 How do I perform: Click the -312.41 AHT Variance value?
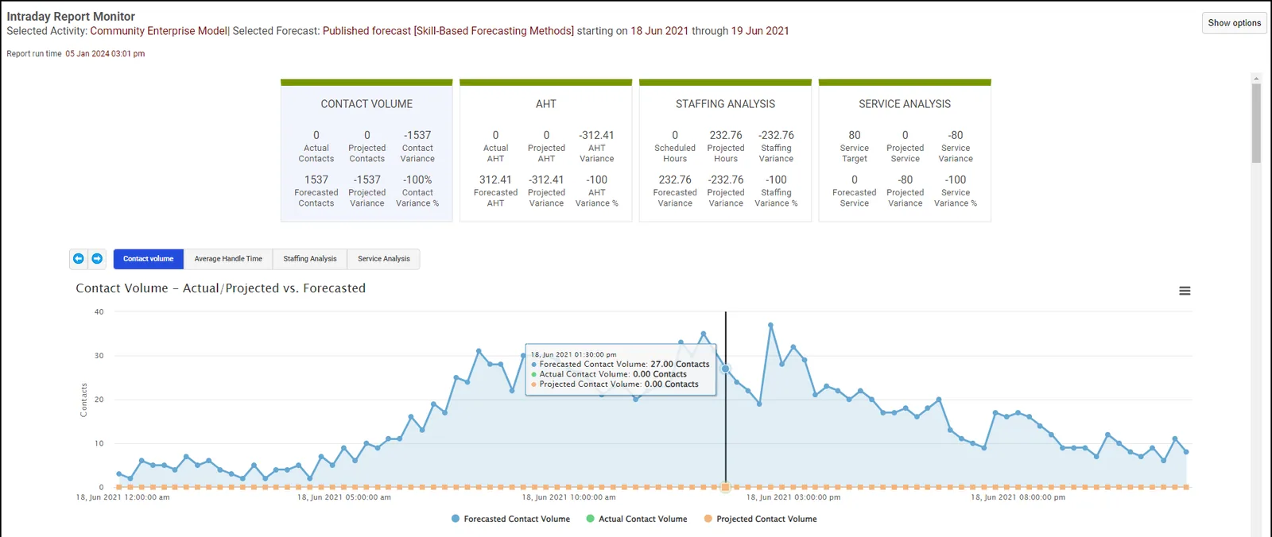point(596,135)
